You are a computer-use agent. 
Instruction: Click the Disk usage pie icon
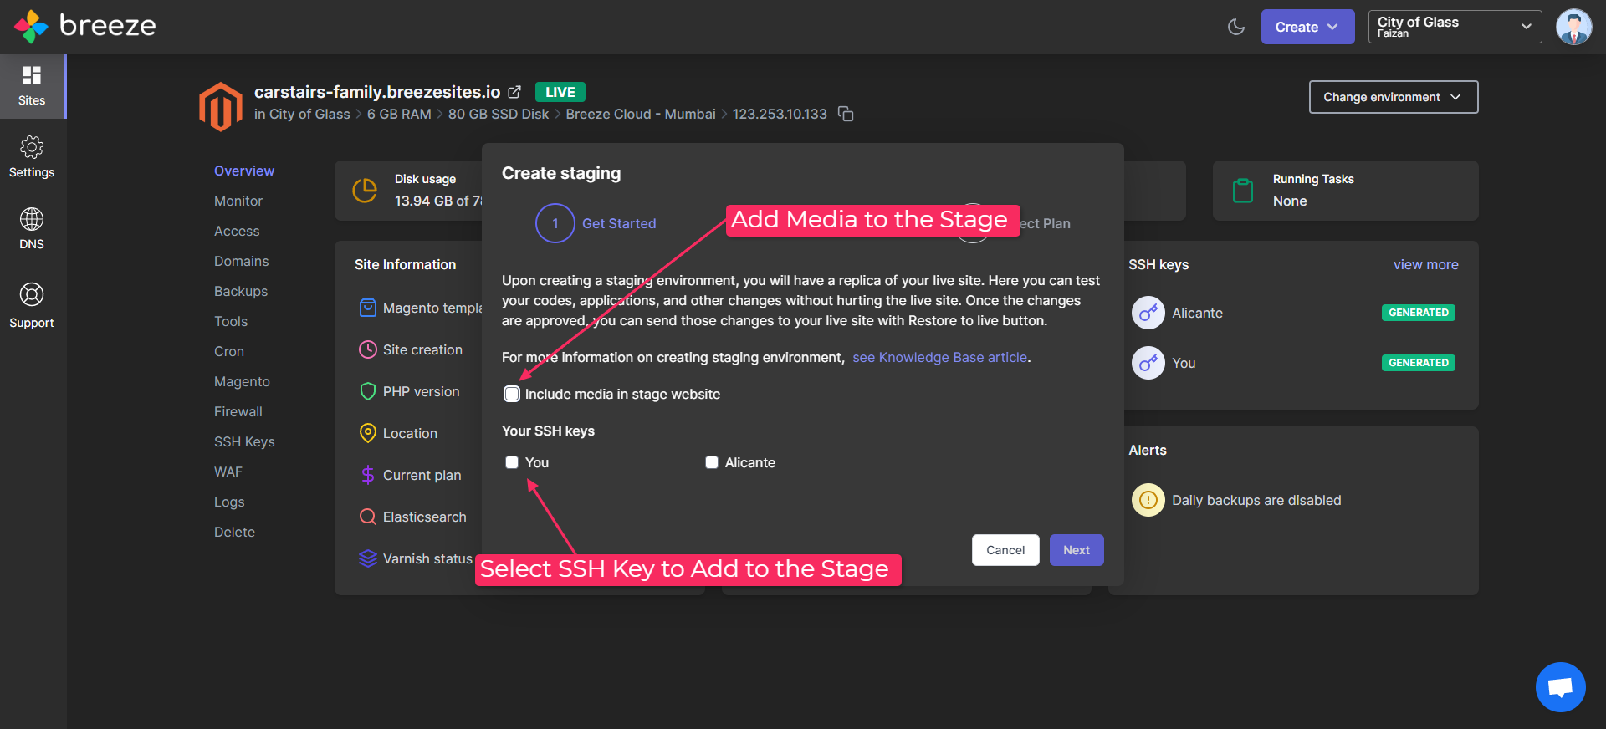pos(365,191)
